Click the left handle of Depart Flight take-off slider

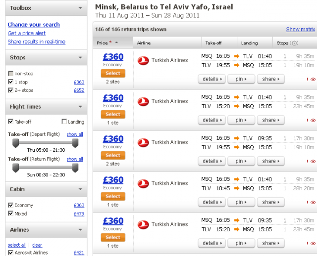tap(16, 142)
